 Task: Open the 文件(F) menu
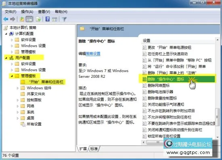tap(10, 12)
